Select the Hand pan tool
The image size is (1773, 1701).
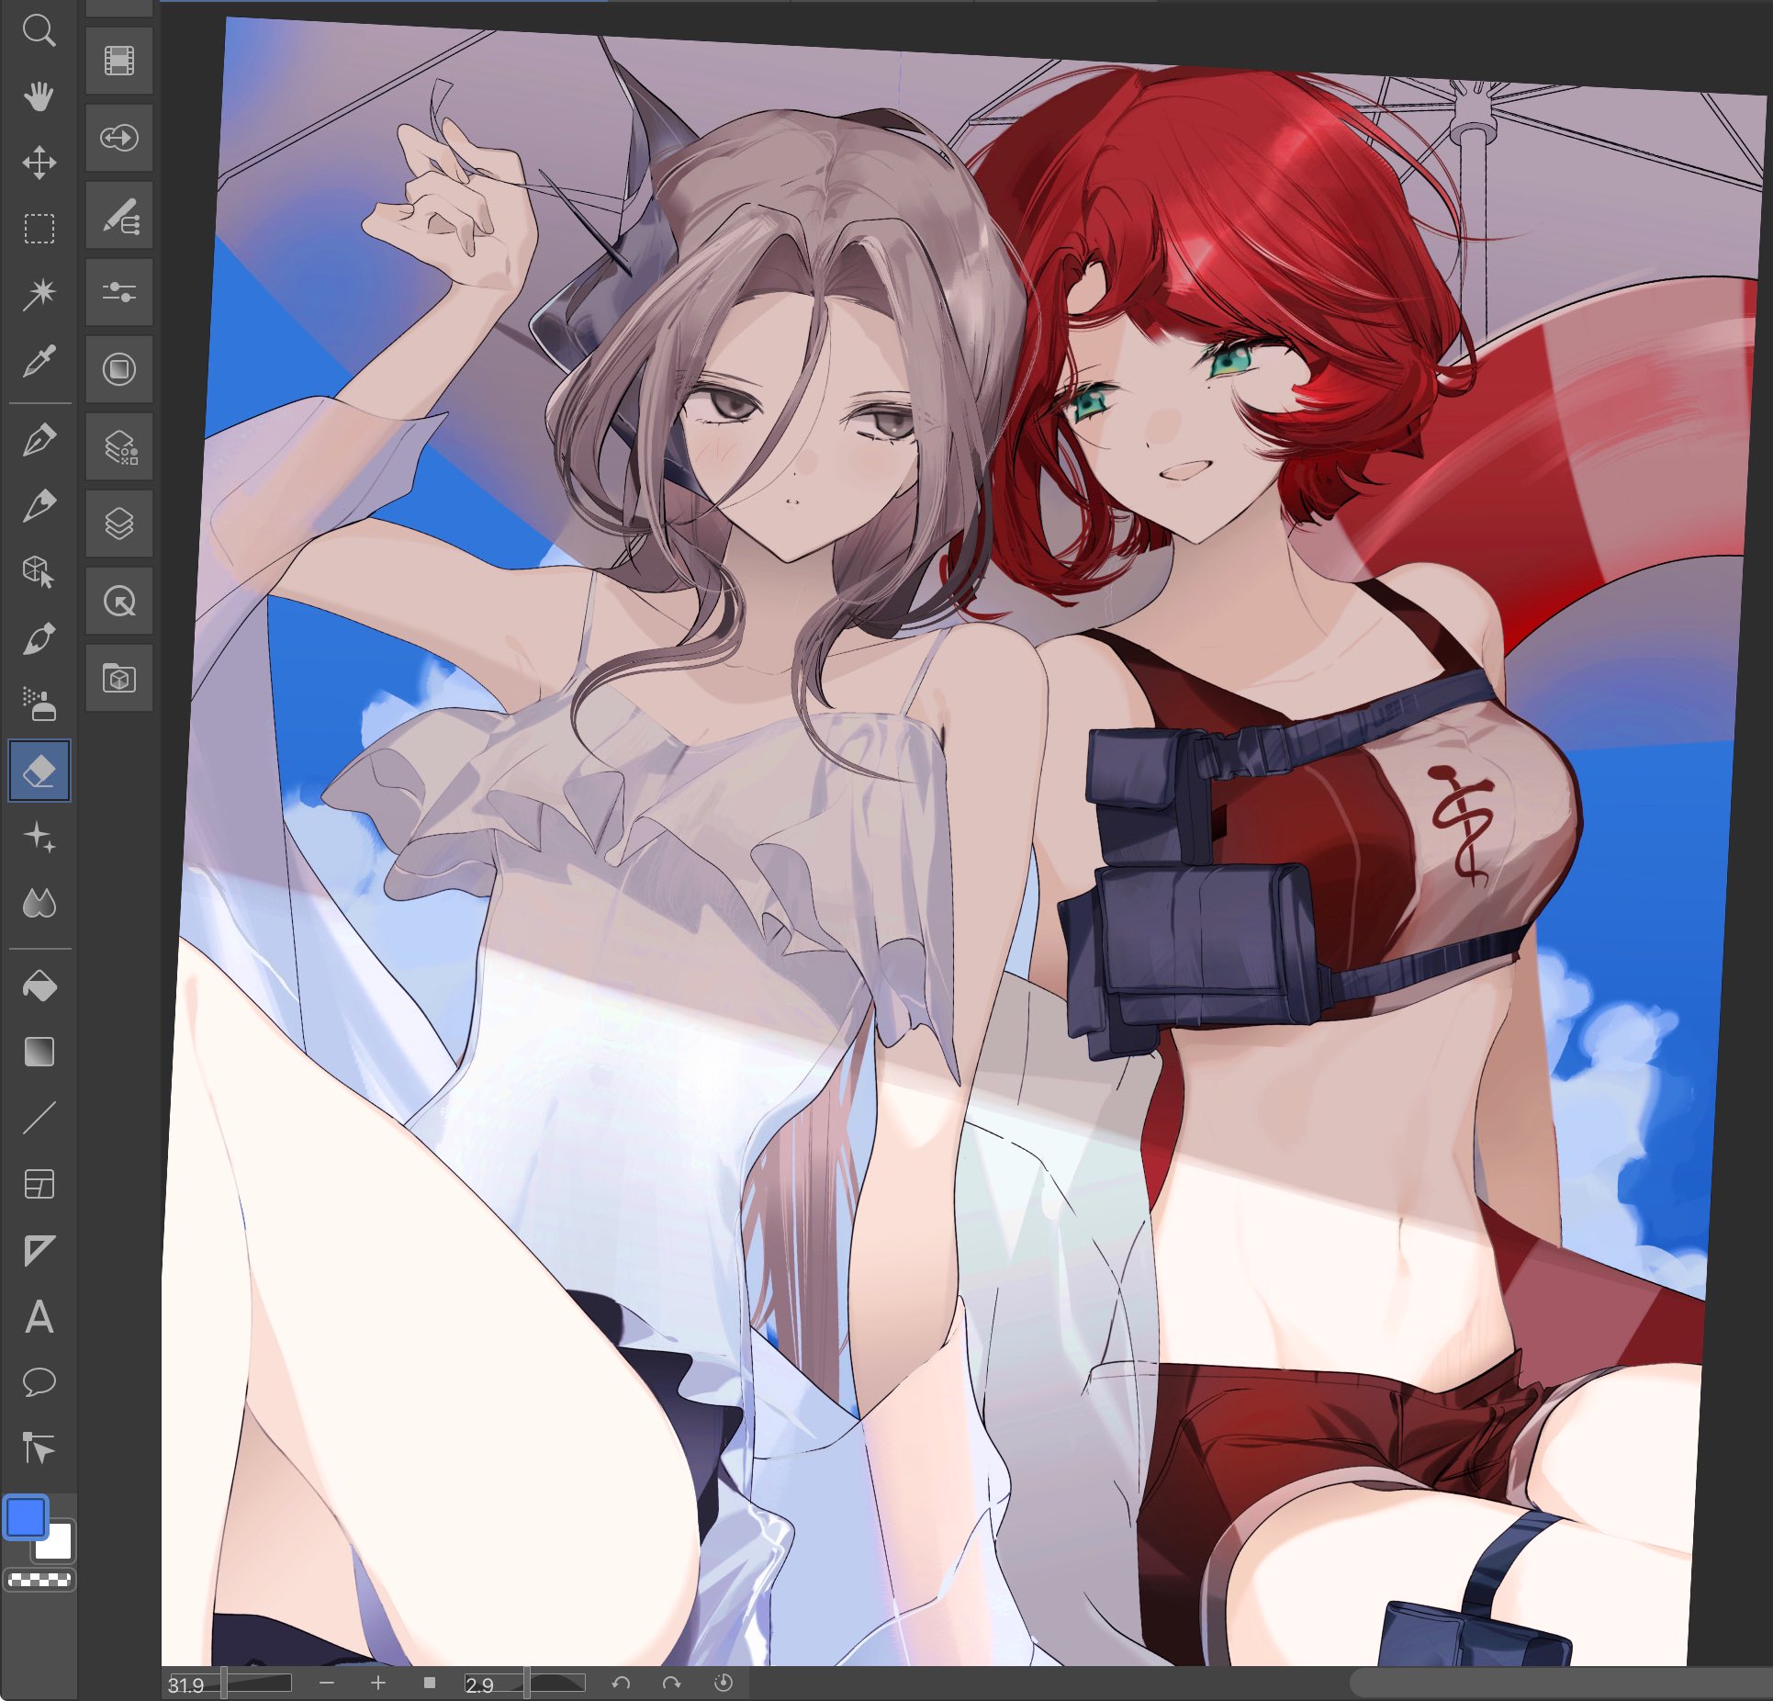39,96
